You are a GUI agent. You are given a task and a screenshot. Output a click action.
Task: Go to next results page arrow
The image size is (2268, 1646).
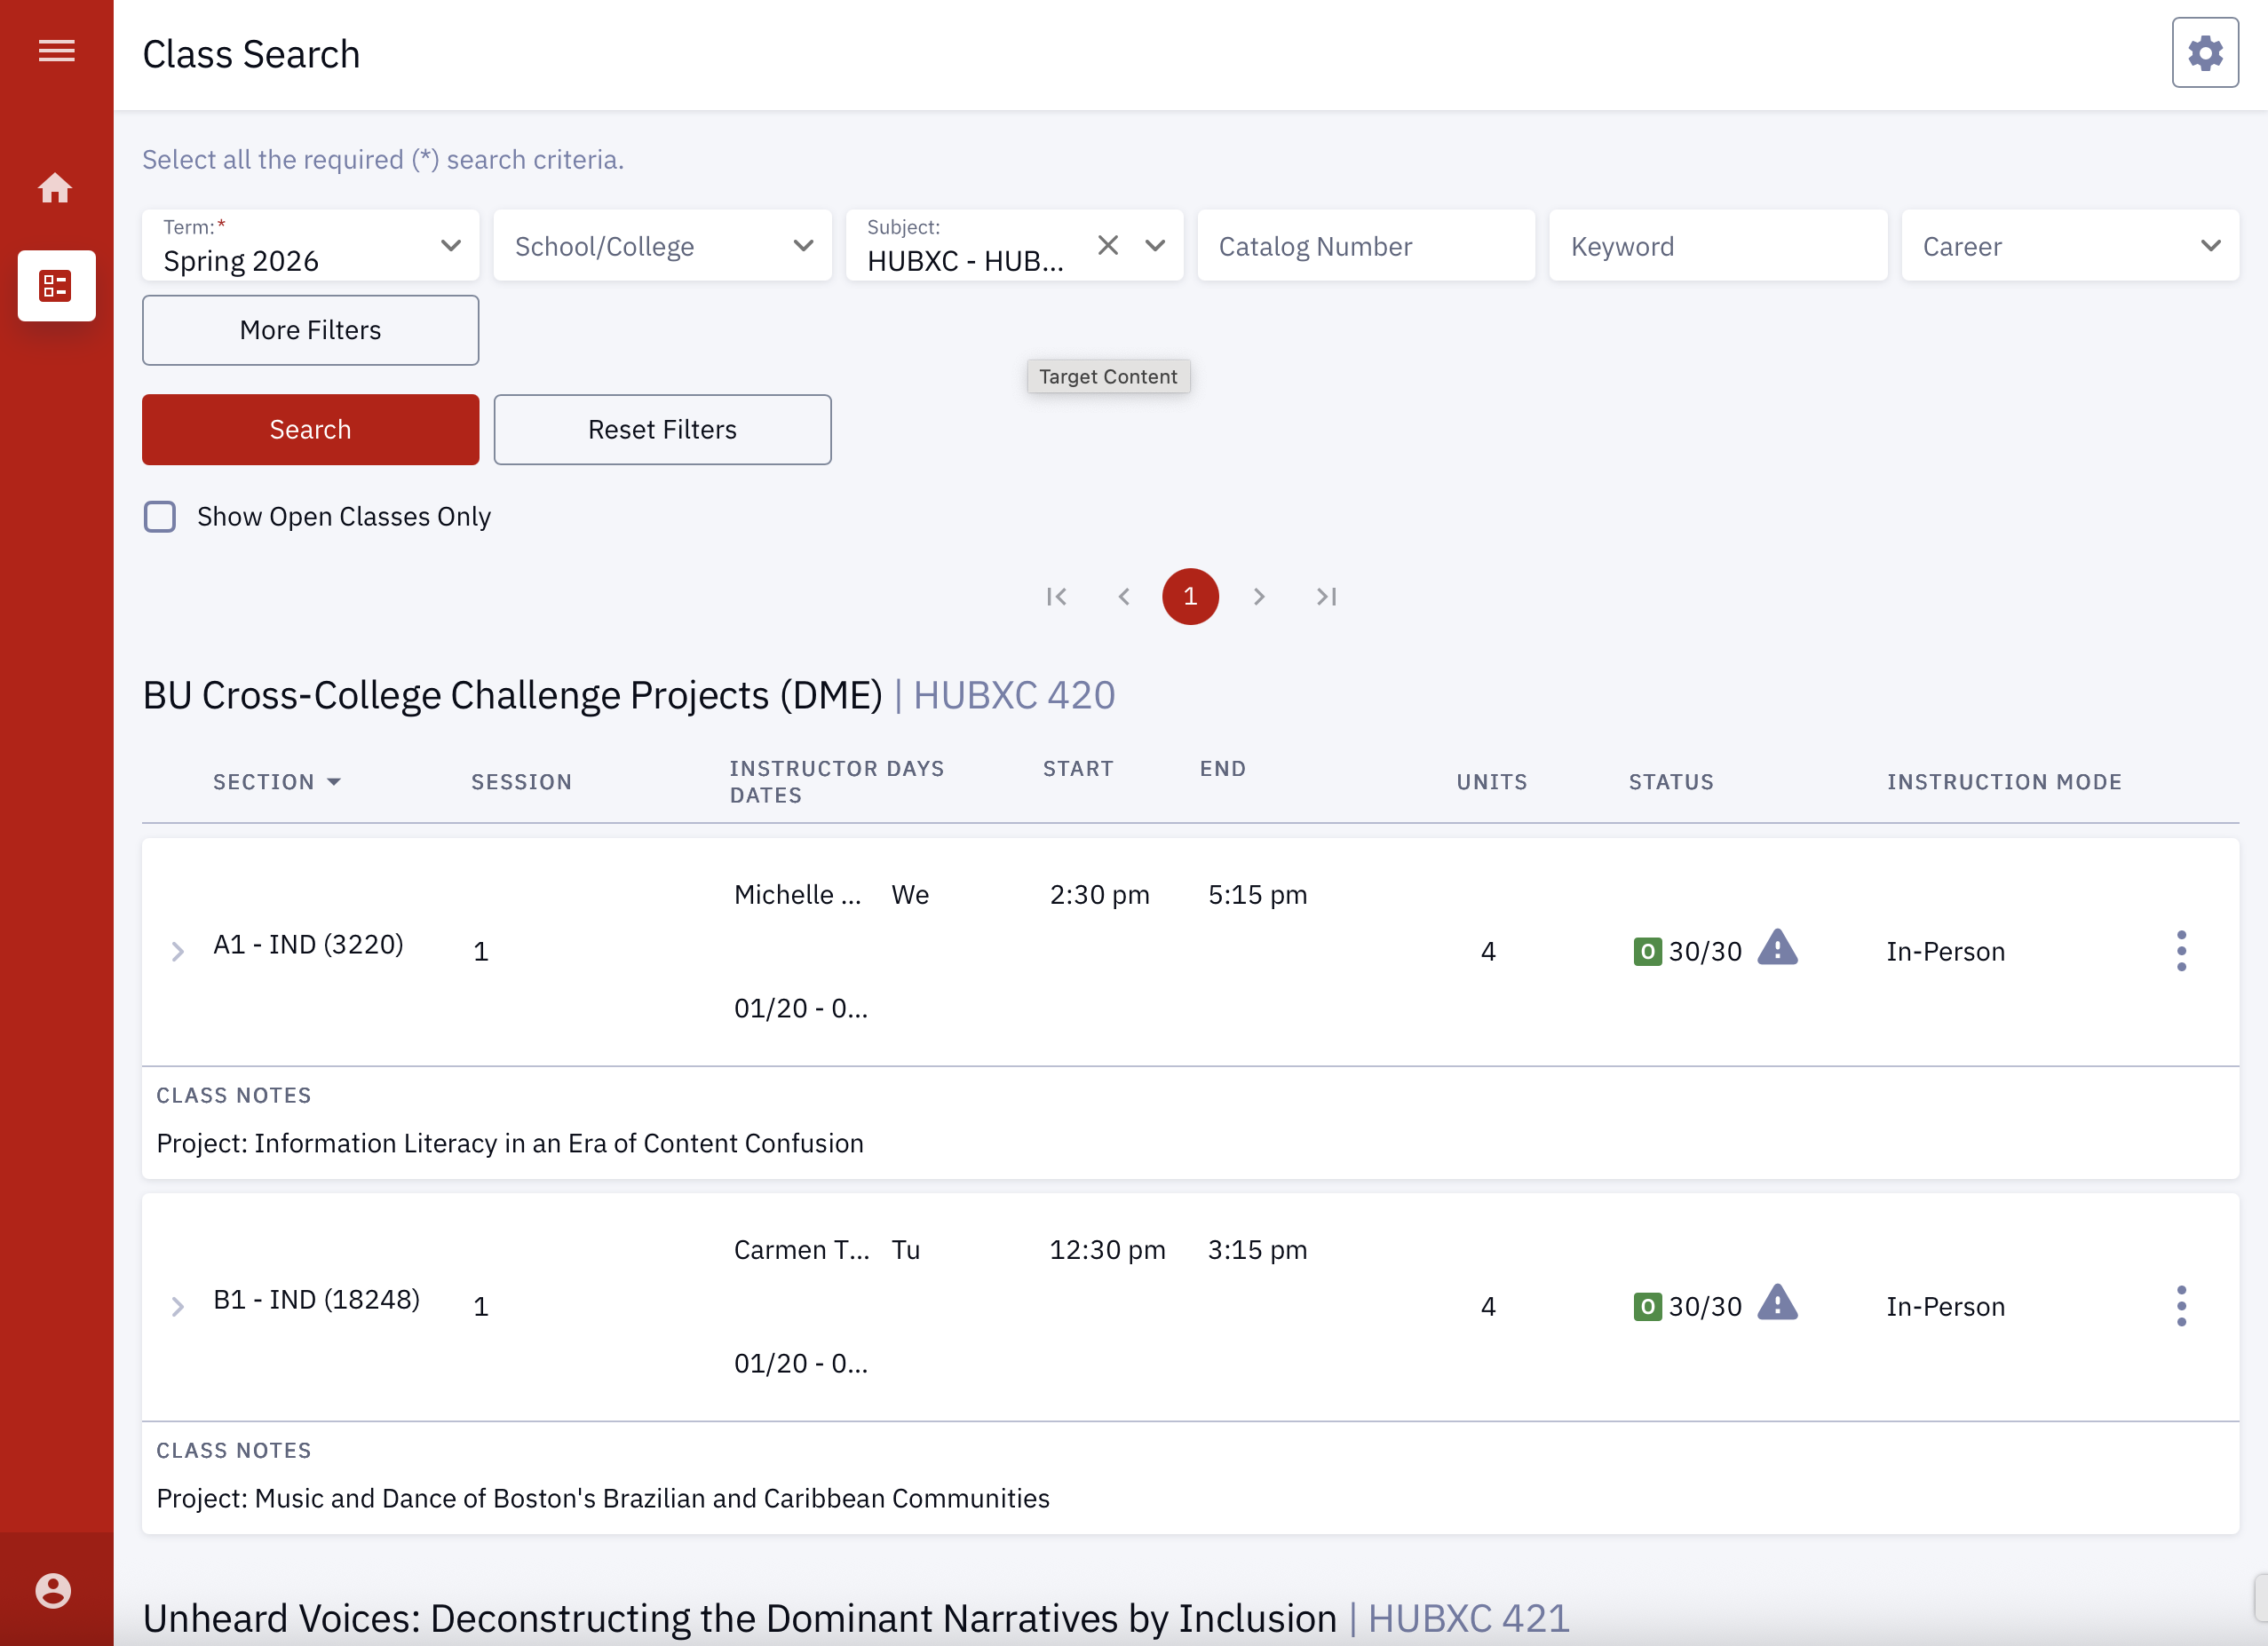pos(1259,597)
